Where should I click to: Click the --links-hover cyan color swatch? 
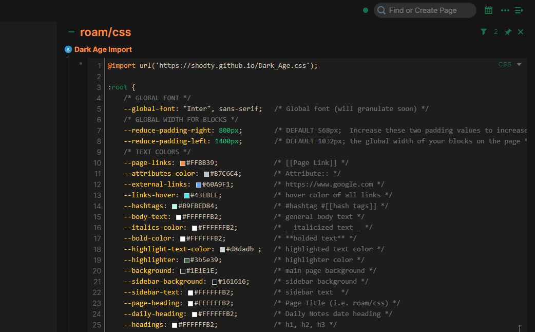pyautogui.click(x=187, y=195)
